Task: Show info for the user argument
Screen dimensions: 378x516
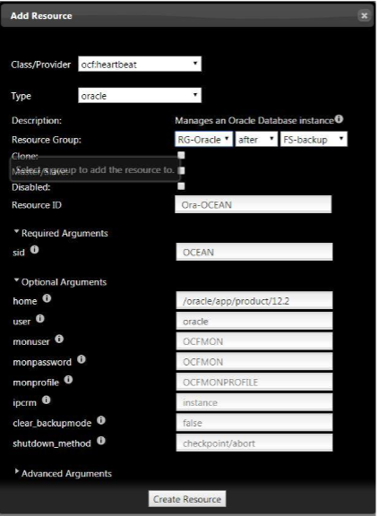Action: [x=40, y=319]
